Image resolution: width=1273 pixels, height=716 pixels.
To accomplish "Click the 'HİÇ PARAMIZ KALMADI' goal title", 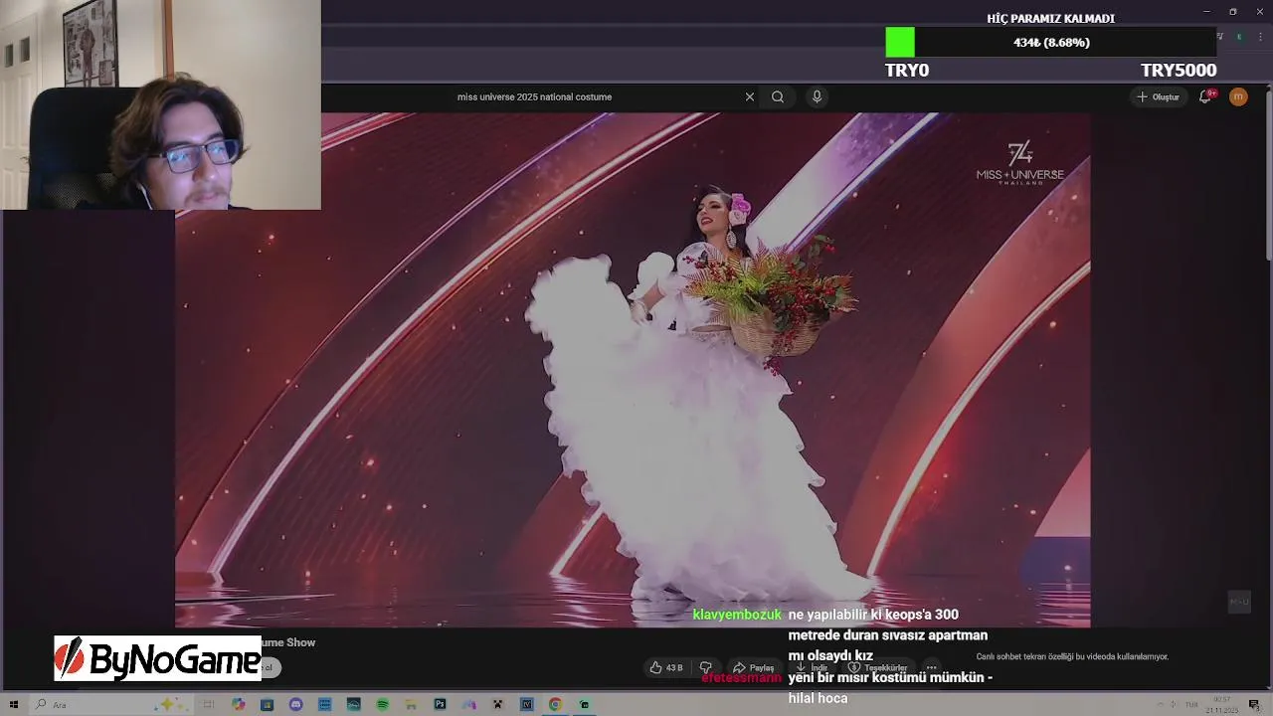I will [x=1050, y=18].
